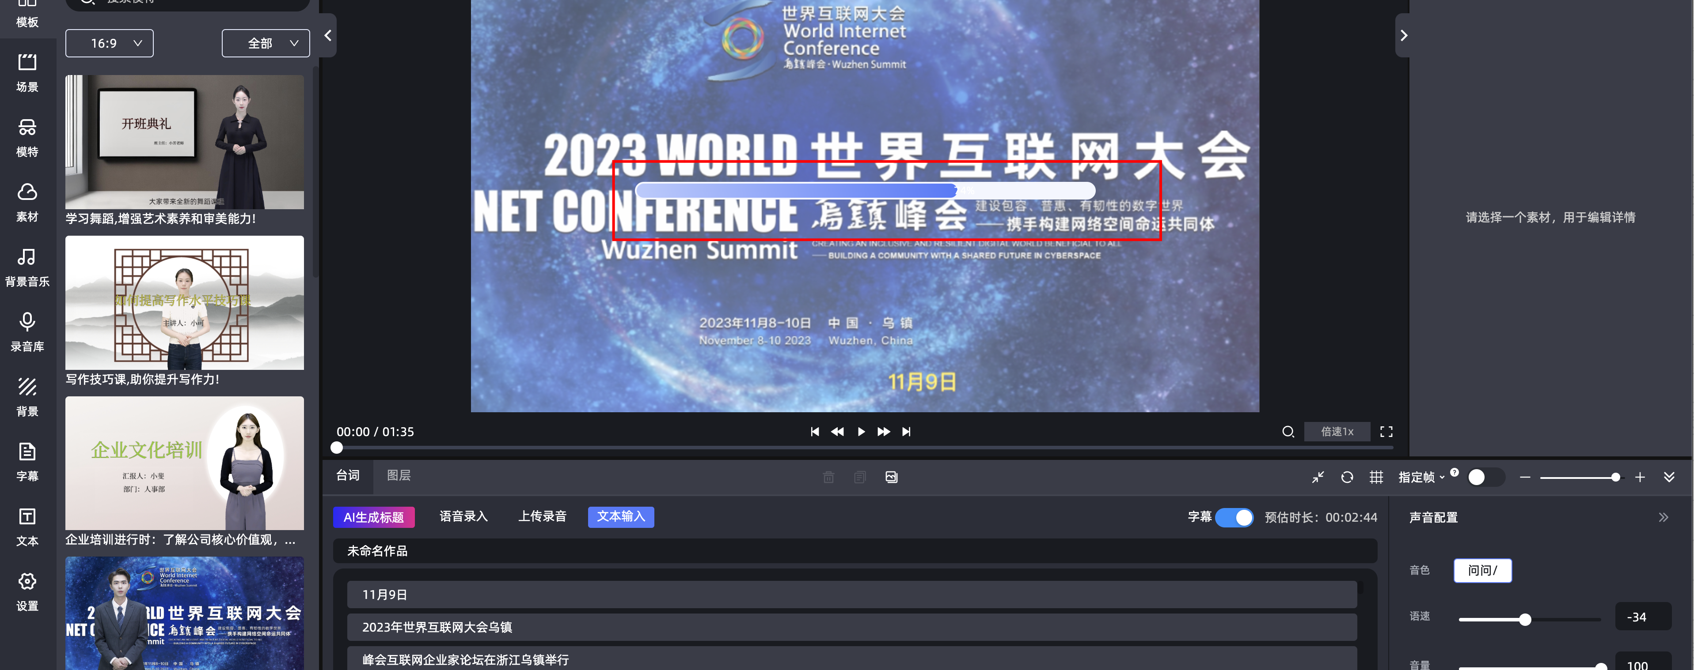Click the rewind button

point(837,432)
